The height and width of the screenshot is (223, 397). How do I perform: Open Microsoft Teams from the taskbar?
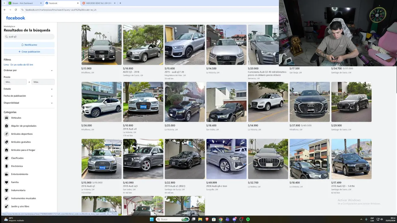tap(227, 219)
